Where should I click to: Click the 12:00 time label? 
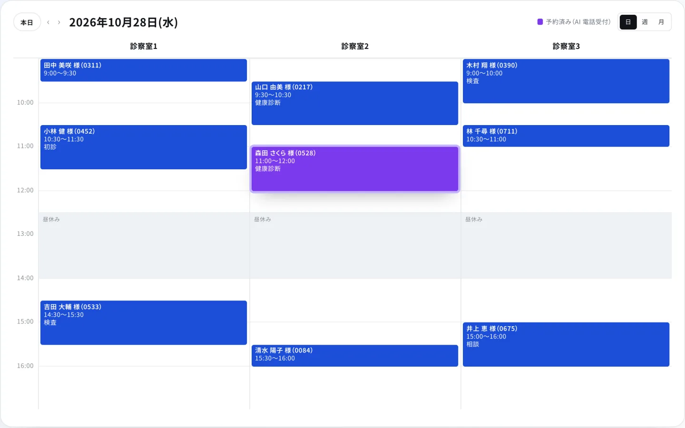pos(25,190)
